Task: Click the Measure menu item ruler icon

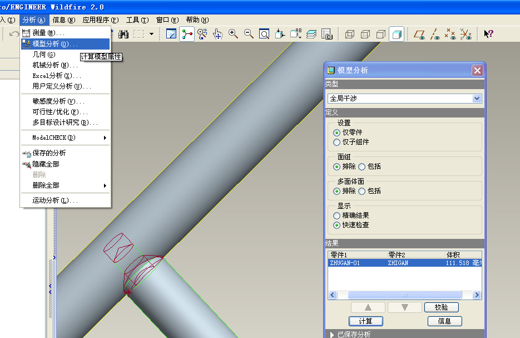Action: (26, 33)
